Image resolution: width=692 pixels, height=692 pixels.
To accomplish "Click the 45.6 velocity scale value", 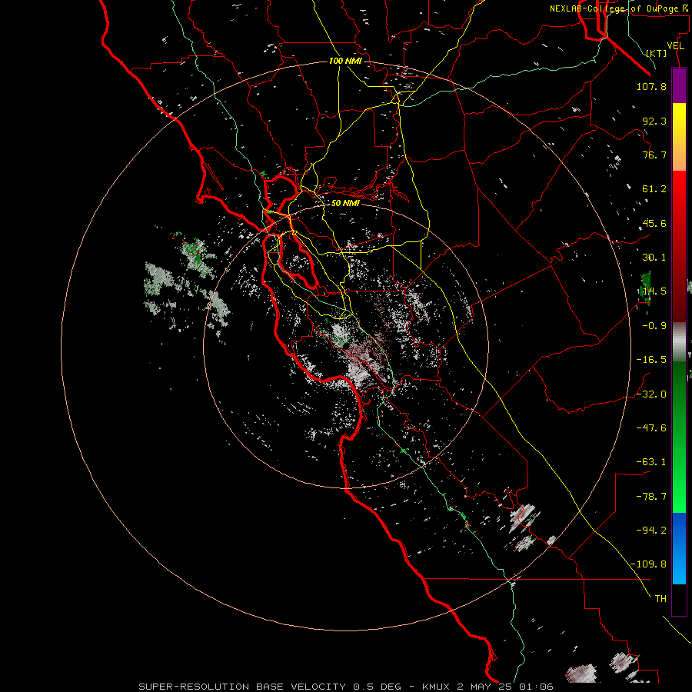I will 654,223.
